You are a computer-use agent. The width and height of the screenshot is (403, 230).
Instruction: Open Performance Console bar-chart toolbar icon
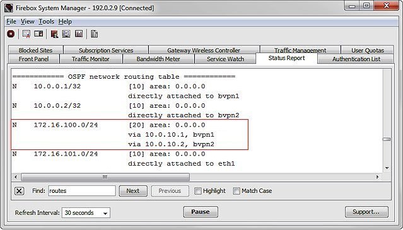pyautogui.click(x=79, y=33)
